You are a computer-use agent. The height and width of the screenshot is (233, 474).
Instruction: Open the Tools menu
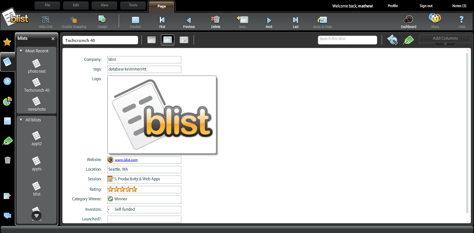point(133,5)
